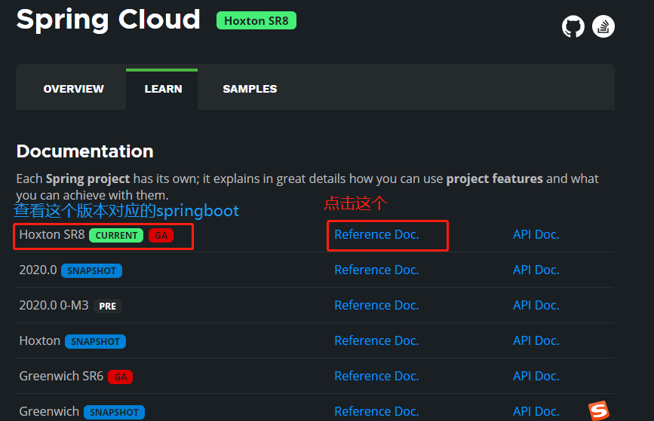
Task: Open Reference Doc. for 2020.0 0-M3
Action: coord(376,305)
